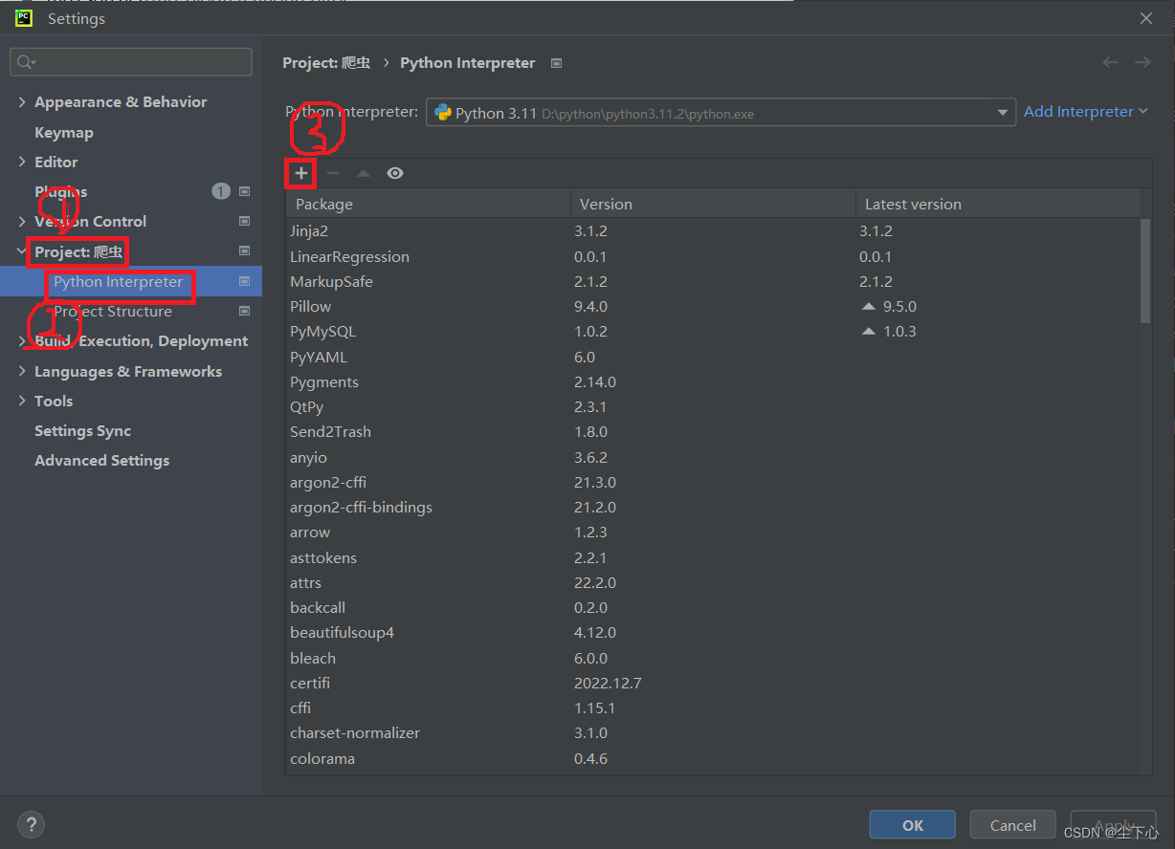Select the PyMySQL package row
1175x849 pixels.
(713, 332)
